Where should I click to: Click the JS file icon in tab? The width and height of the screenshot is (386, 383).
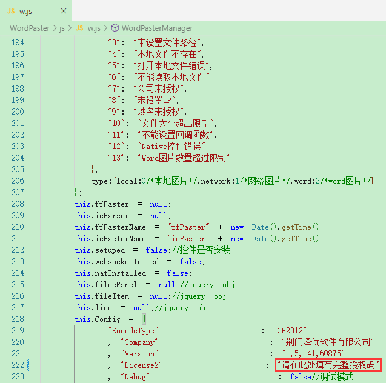click(11, 11)
